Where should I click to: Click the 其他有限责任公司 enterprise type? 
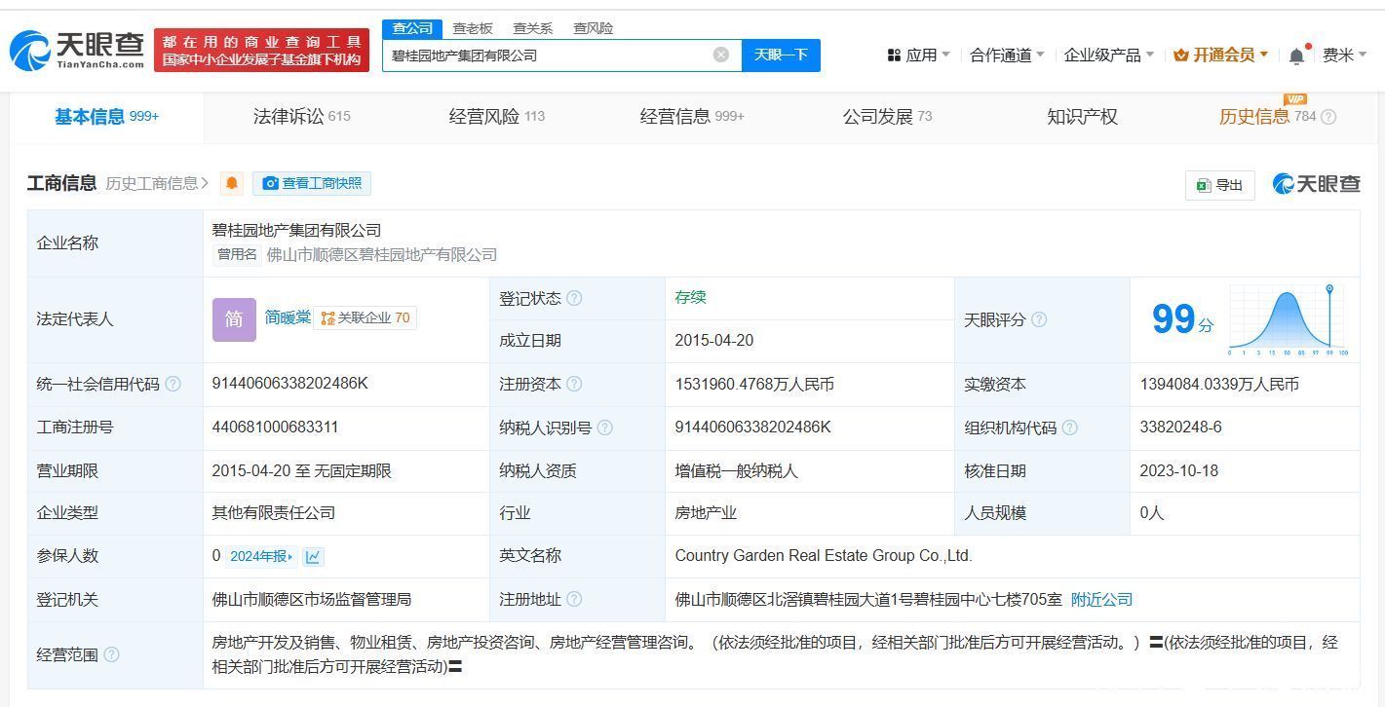pos(273,513)
